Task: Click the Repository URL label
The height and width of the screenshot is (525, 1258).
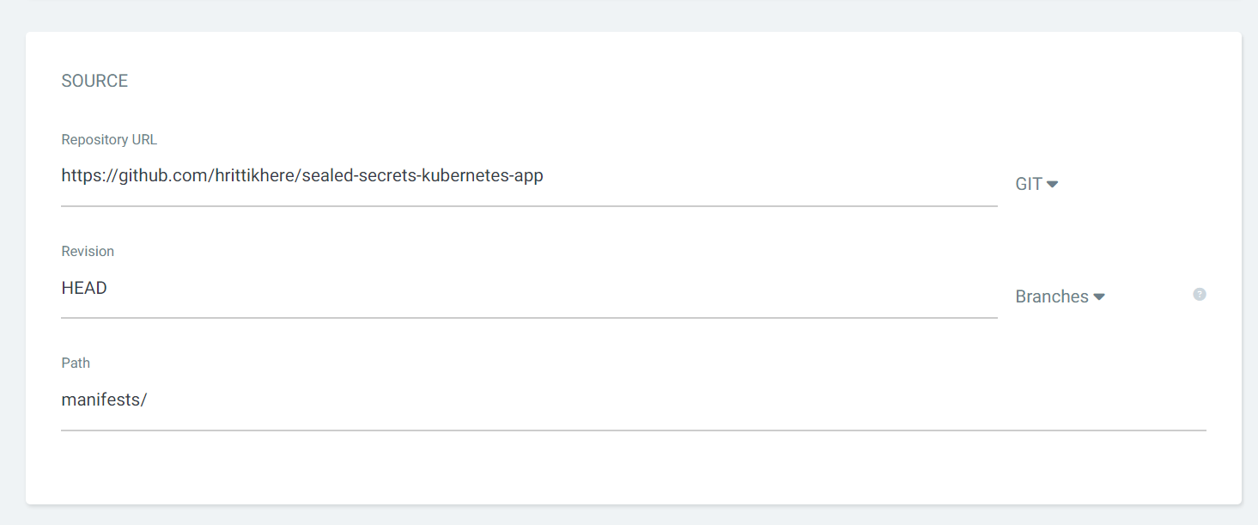Action: click(109, 138)
